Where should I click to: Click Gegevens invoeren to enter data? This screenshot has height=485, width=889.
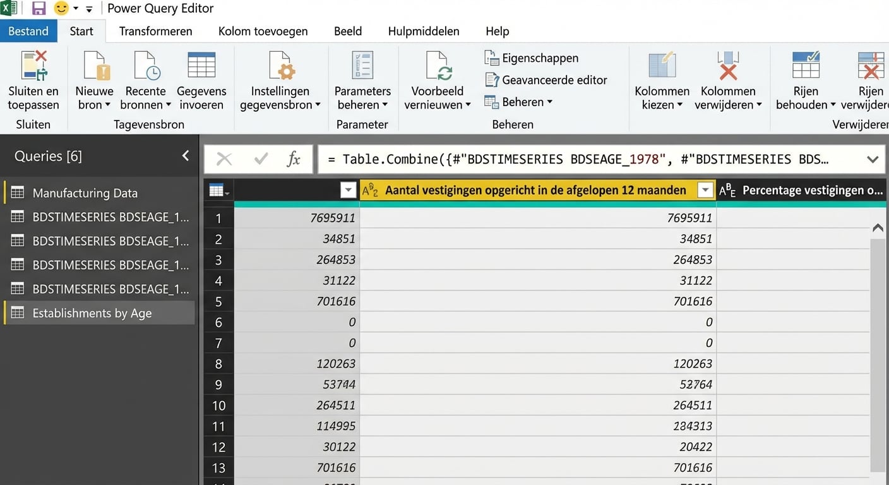click(201, 82)
